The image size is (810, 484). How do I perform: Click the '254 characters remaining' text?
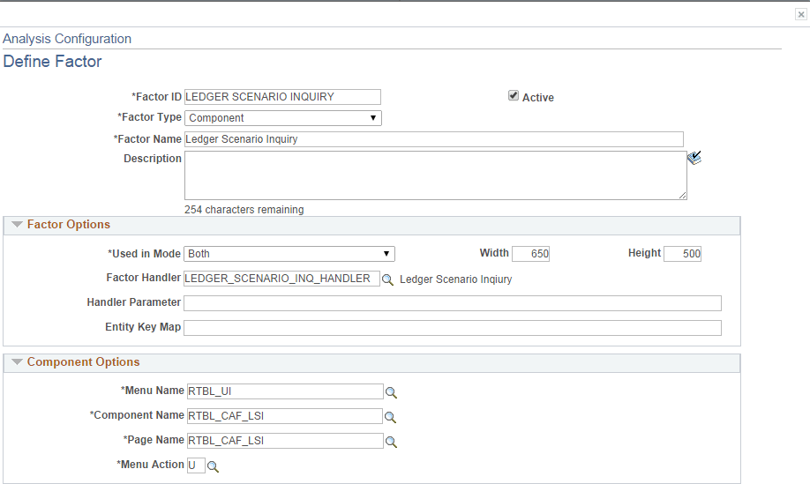coord(244,210)
